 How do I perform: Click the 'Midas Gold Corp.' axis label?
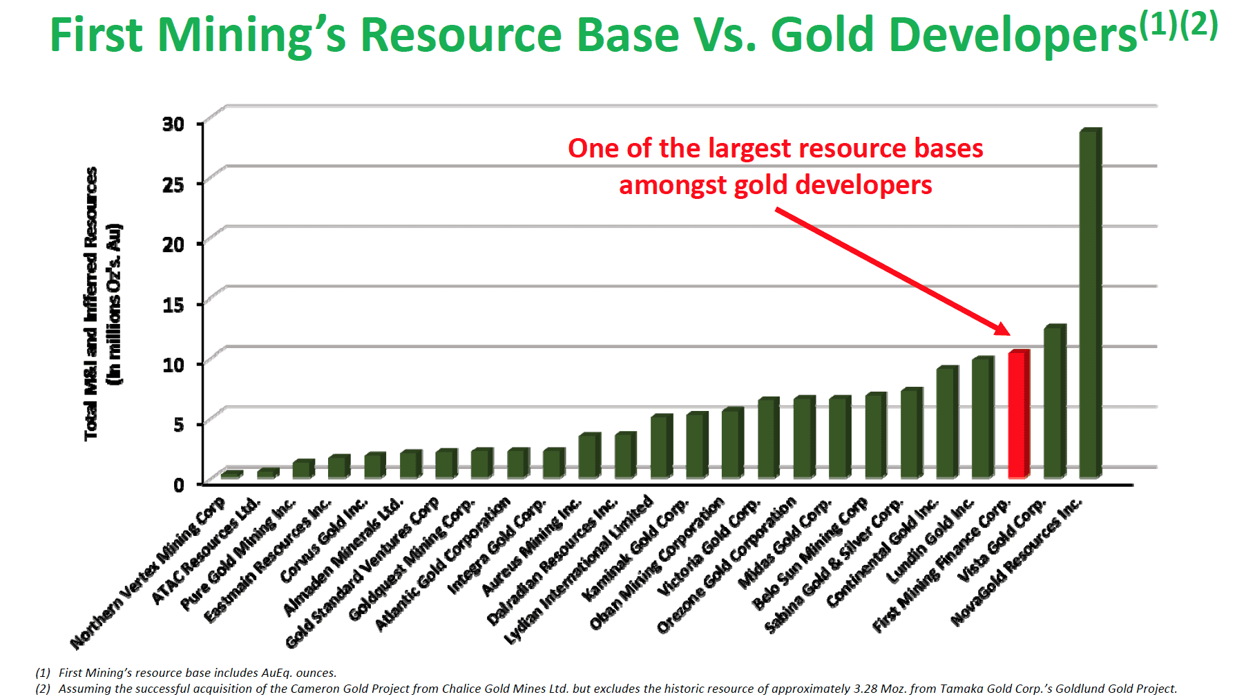click(785, 542)
